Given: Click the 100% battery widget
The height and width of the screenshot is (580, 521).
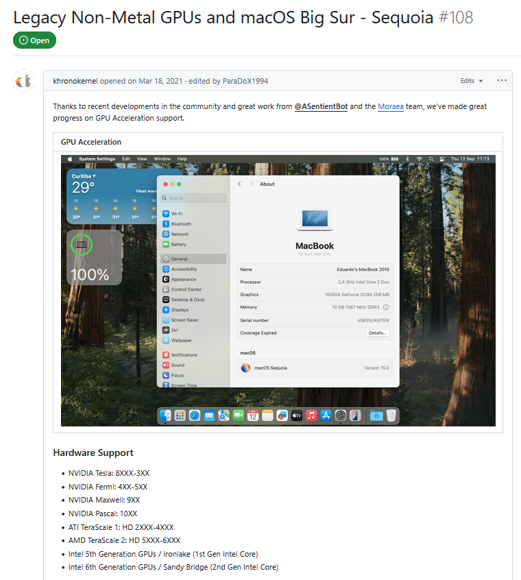Looking at the screenshot, I should coord(95,258).
